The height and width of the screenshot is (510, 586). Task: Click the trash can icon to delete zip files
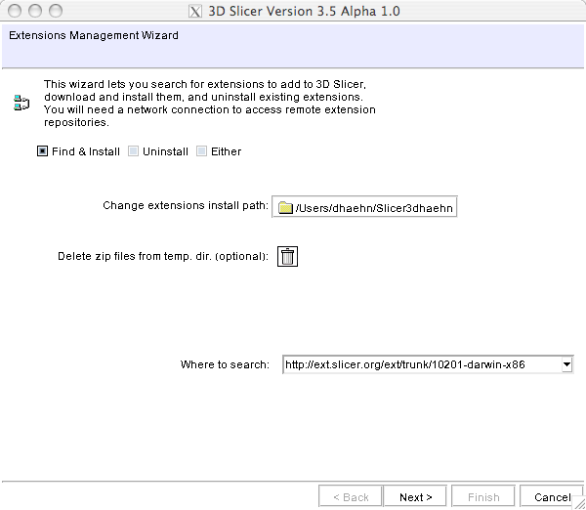click(x=287, y=256)
